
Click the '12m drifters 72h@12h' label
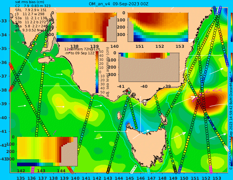click(x=82, y=49)
